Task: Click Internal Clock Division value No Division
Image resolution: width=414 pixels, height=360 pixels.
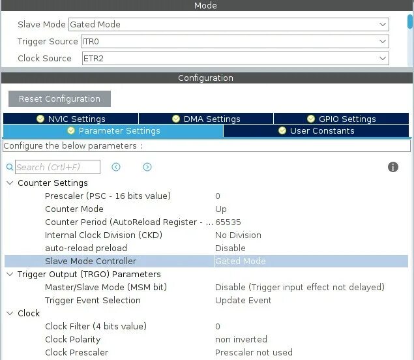Action: click(238, 235)
